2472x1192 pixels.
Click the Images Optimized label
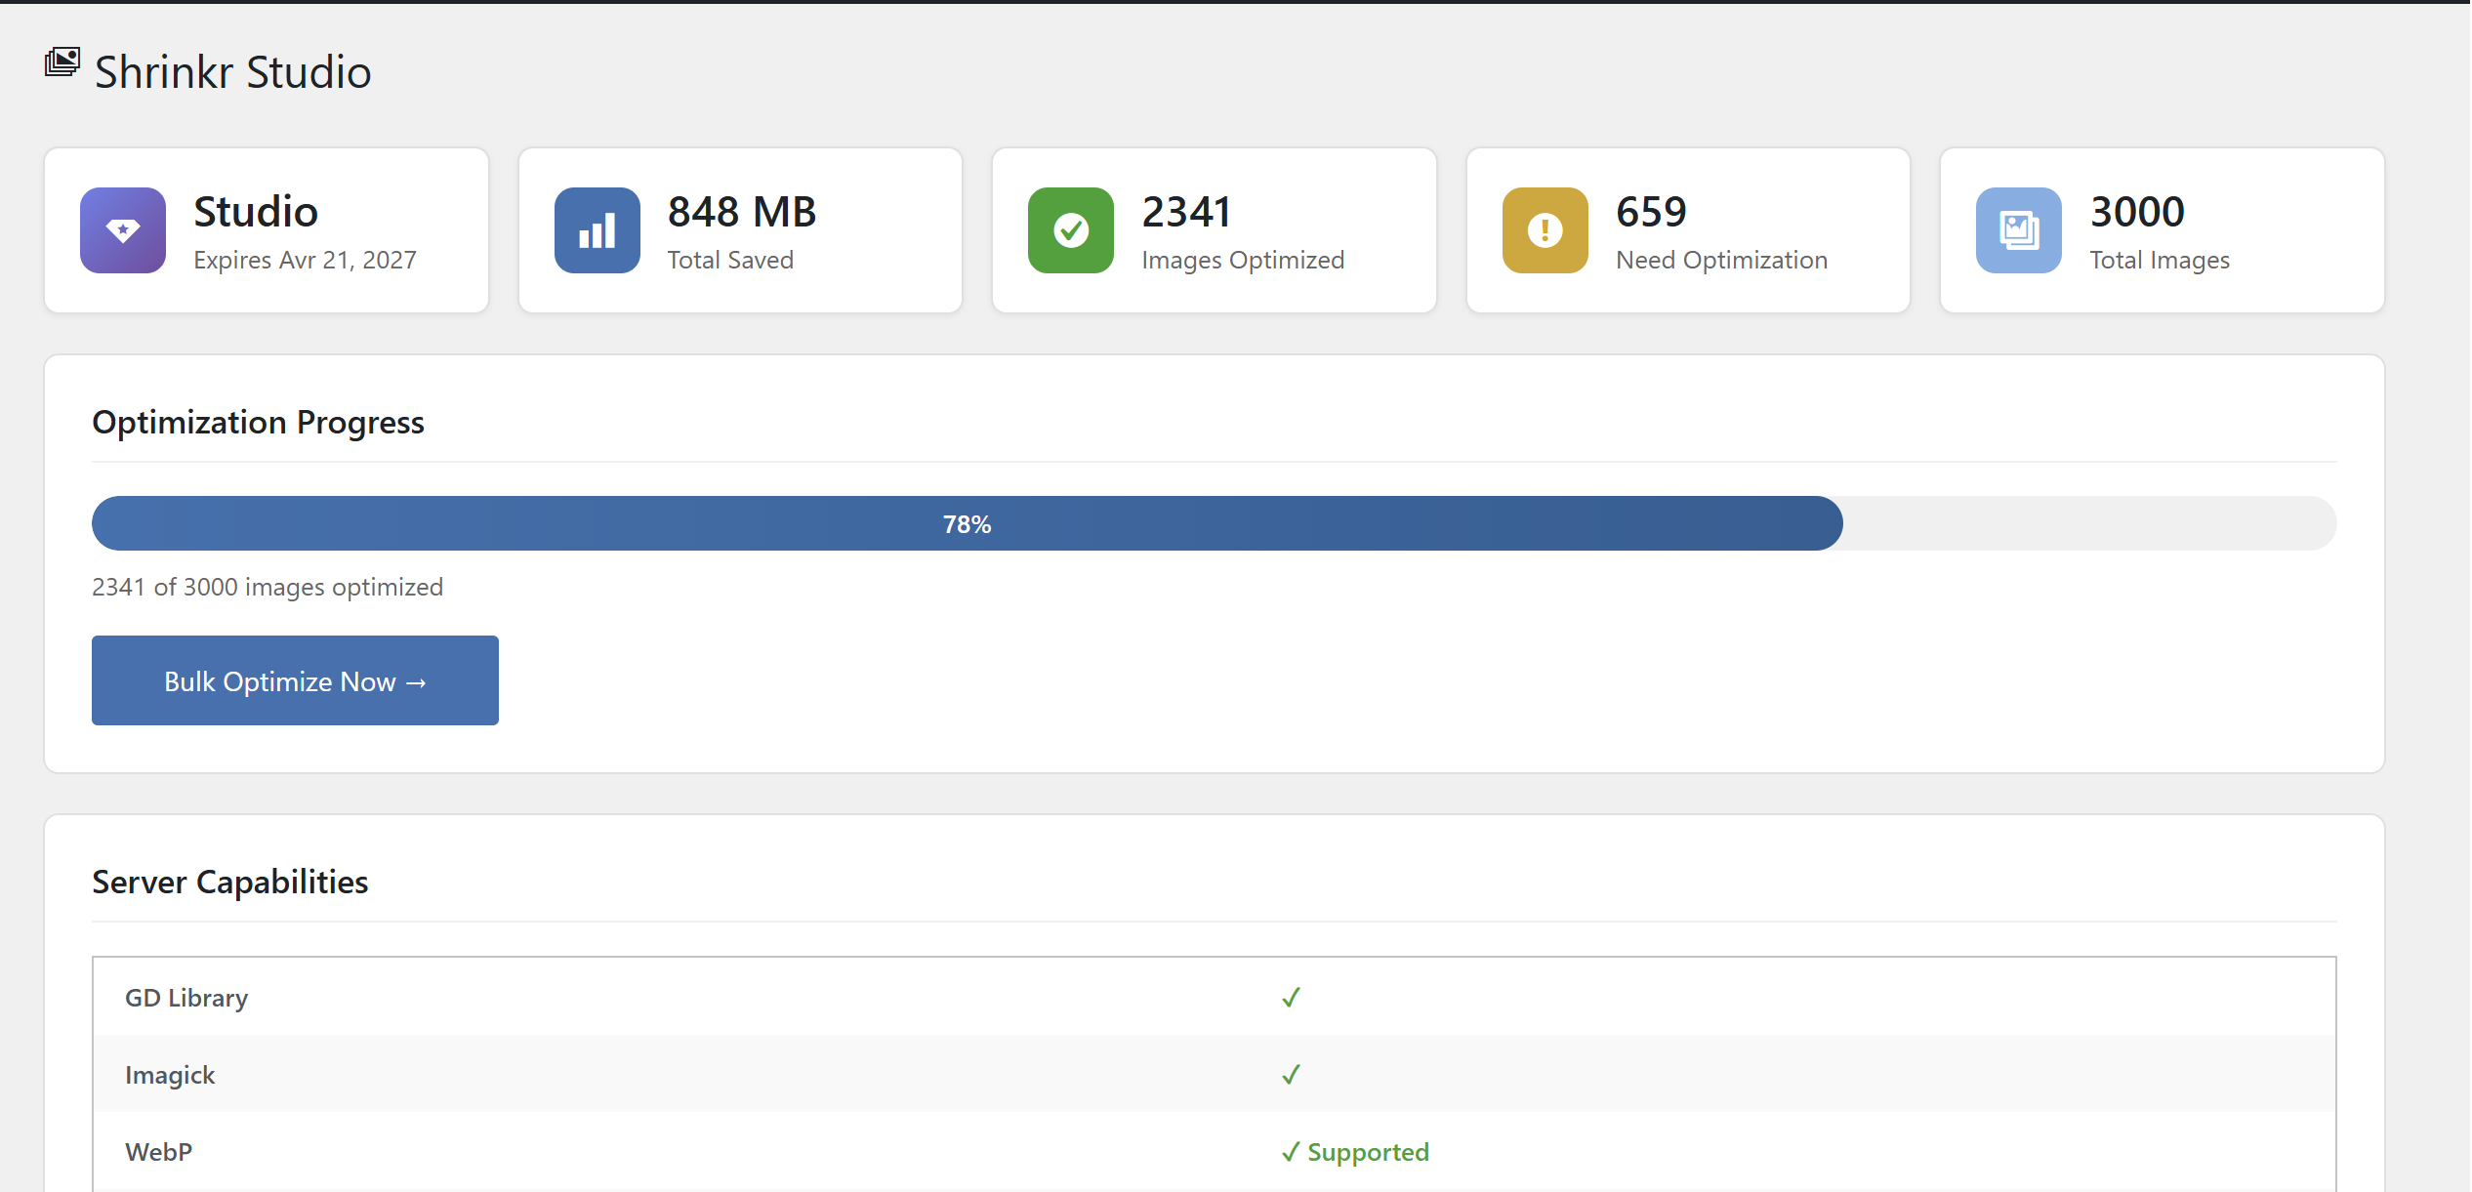(x=1243, y=260)
